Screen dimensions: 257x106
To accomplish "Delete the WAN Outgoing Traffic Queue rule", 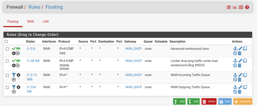I will click(239, 92).
